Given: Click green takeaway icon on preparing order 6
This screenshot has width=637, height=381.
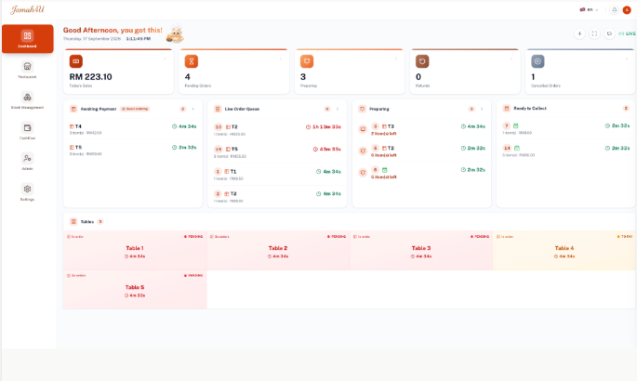Looking at the screenshot, I should 385,170.
